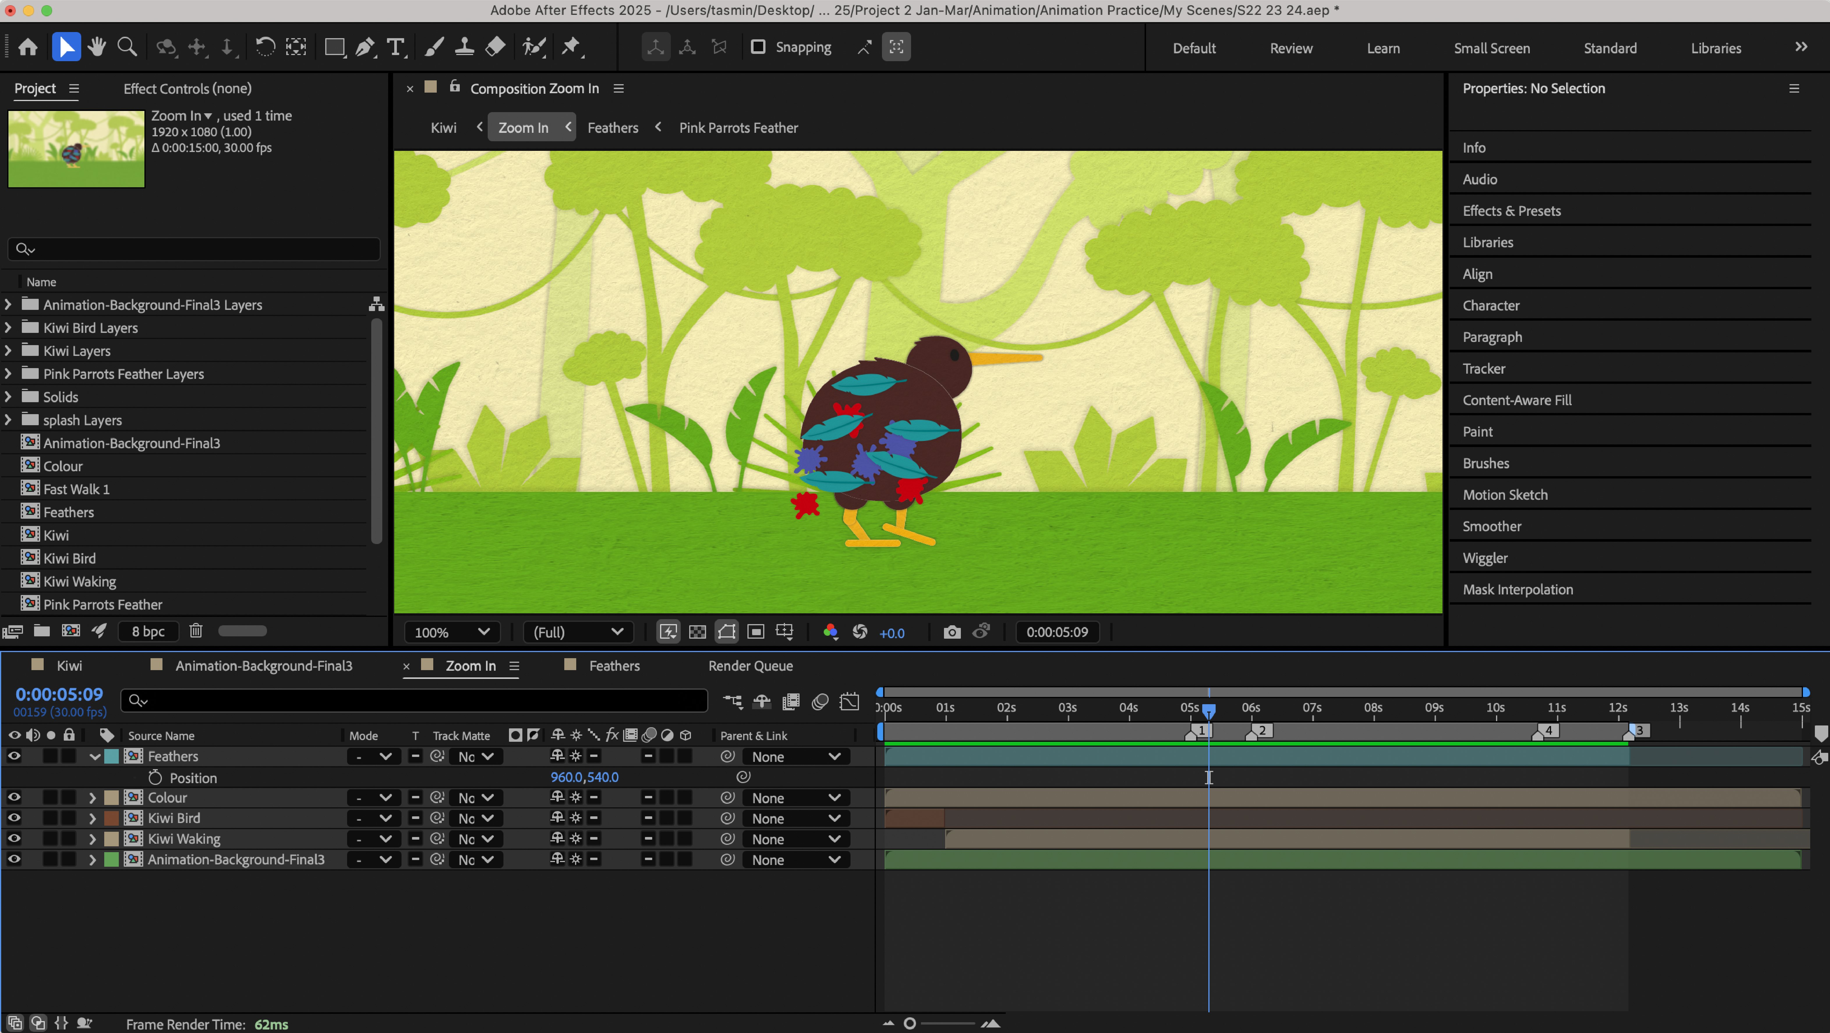Image resolution: width=1830 pixels, height=1033 pixels.
Task: Toggle Position stopwatch on Feathers layer
Action: 155,778
